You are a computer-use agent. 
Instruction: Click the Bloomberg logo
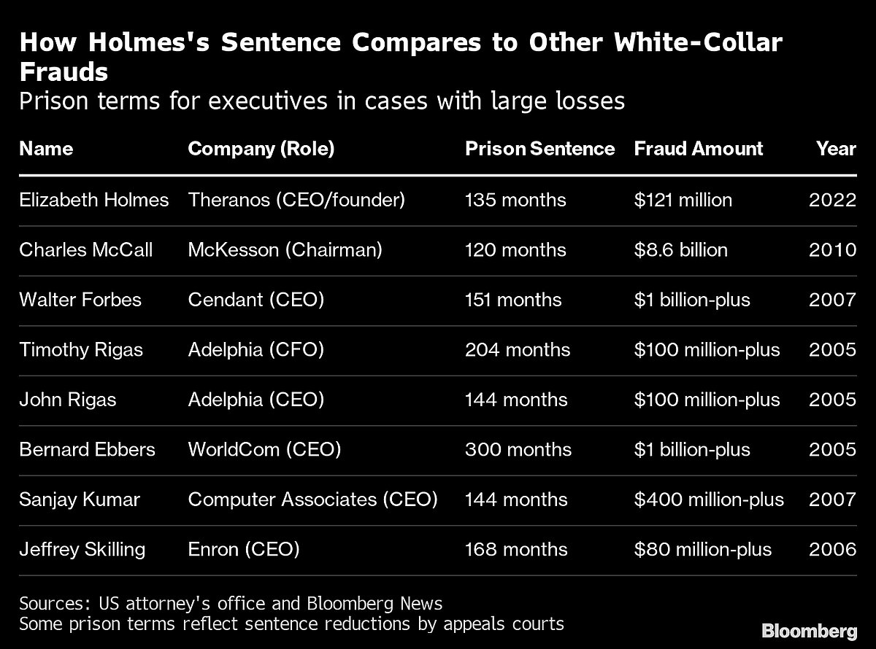(x=809, y=630)
